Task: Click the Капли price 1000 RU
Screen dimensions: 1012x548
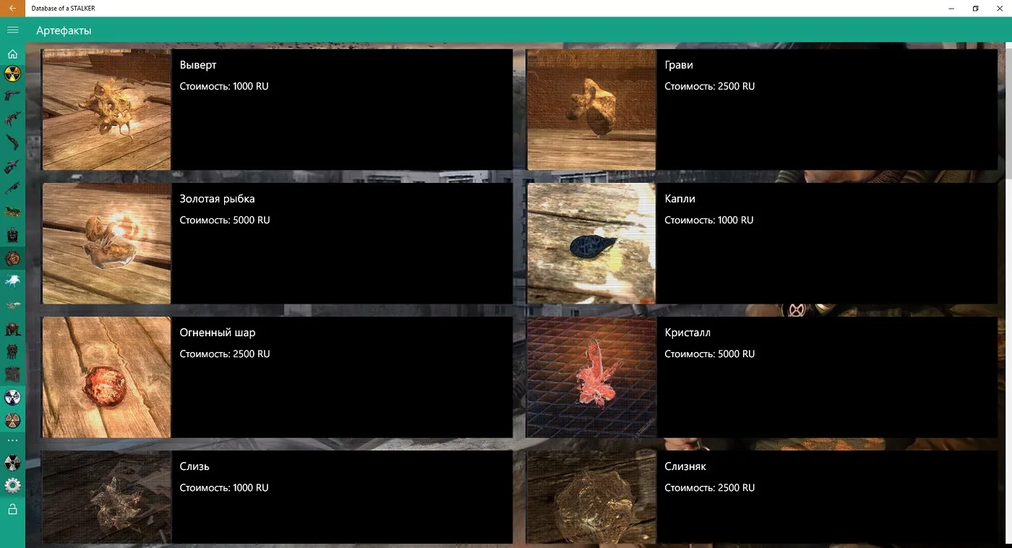Action: (x=709, y=220)
